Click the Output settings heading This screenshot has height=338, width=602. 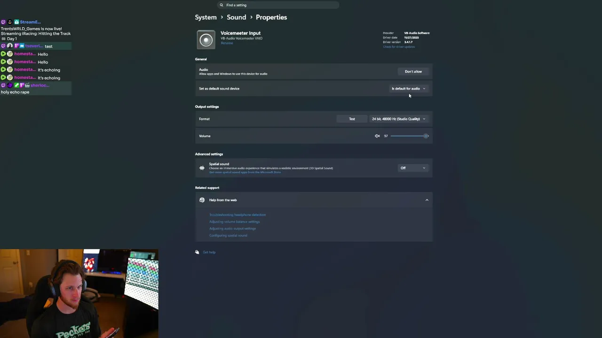(207, 107)
